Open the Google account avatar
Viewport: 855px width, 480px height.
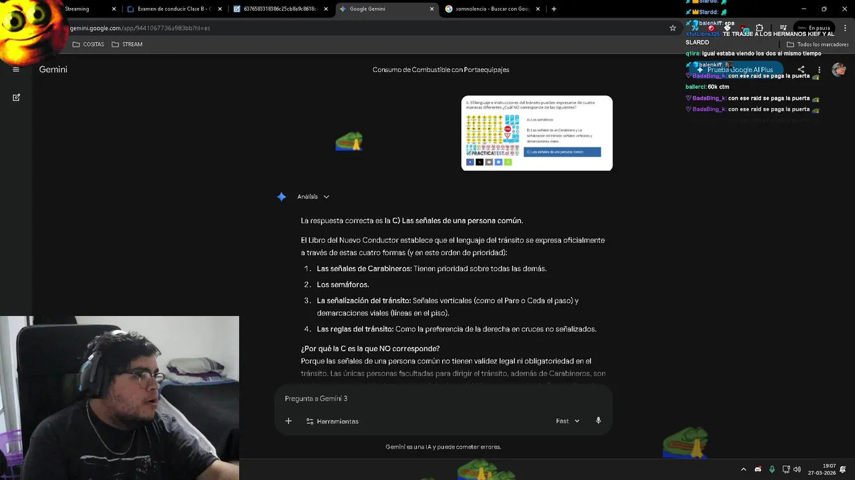coord(839,69)
